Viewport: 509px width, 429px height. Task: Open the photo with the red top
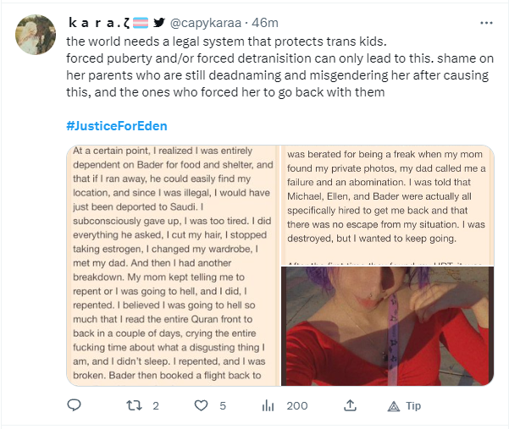coord(388,327)
